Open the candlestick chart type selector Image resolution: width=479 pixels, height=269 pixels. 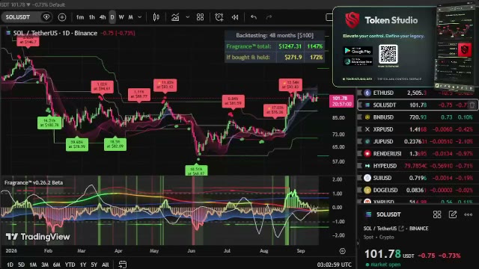pos(156,17)
